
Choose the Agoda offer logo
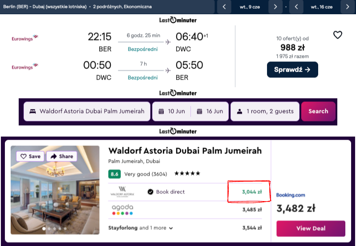click(x=122, y=210)
